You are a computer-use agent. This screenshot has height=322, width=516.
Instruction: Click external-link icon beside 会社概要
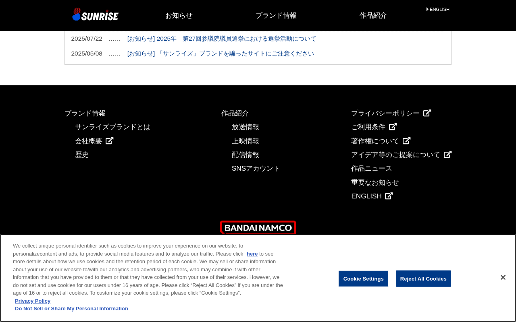(110, 141)
